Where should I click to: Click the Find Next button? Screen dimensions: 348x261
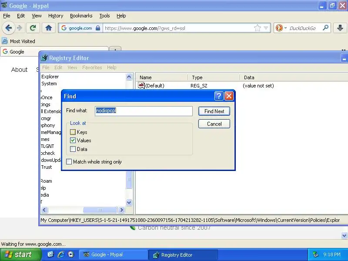coord(214,111)
